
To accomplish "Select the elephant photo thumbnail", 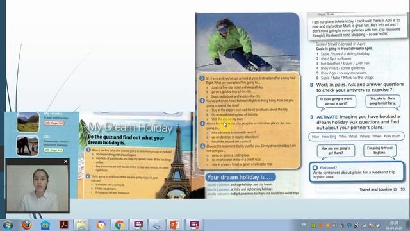I will 28,146.
